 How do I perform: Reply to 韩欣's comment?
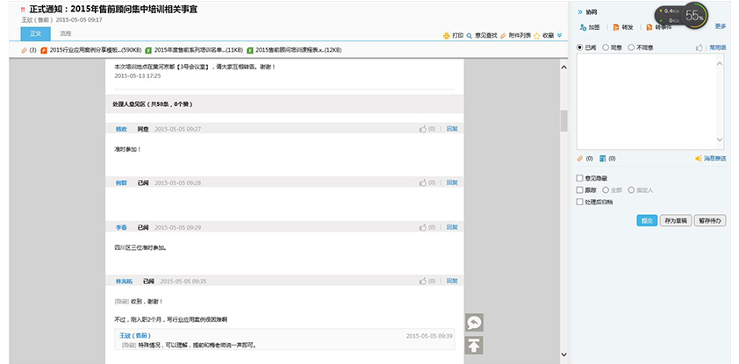[452, 129]
